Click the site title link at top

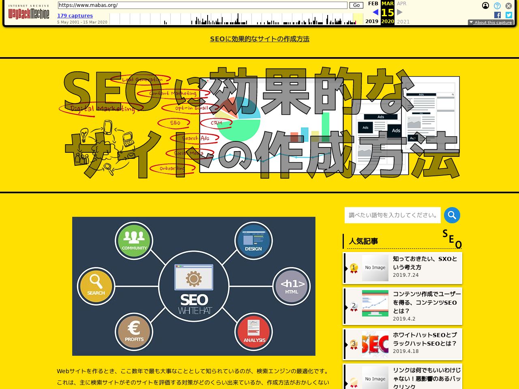[x=259, y=39]
